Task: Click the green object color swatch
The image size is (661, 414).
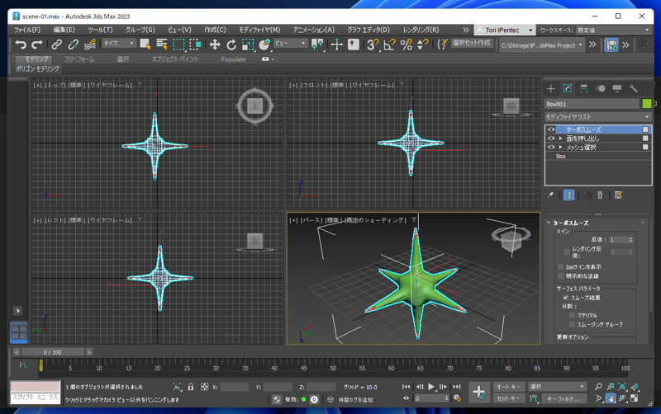Action: 647,104
